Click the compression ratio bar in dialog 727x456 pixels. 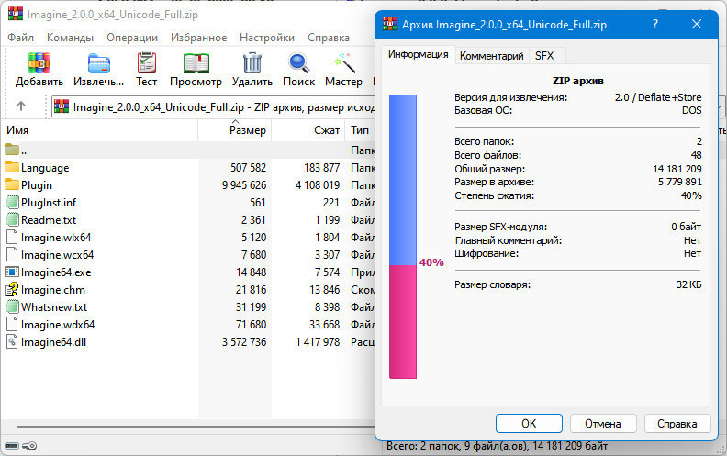(402, 237)
